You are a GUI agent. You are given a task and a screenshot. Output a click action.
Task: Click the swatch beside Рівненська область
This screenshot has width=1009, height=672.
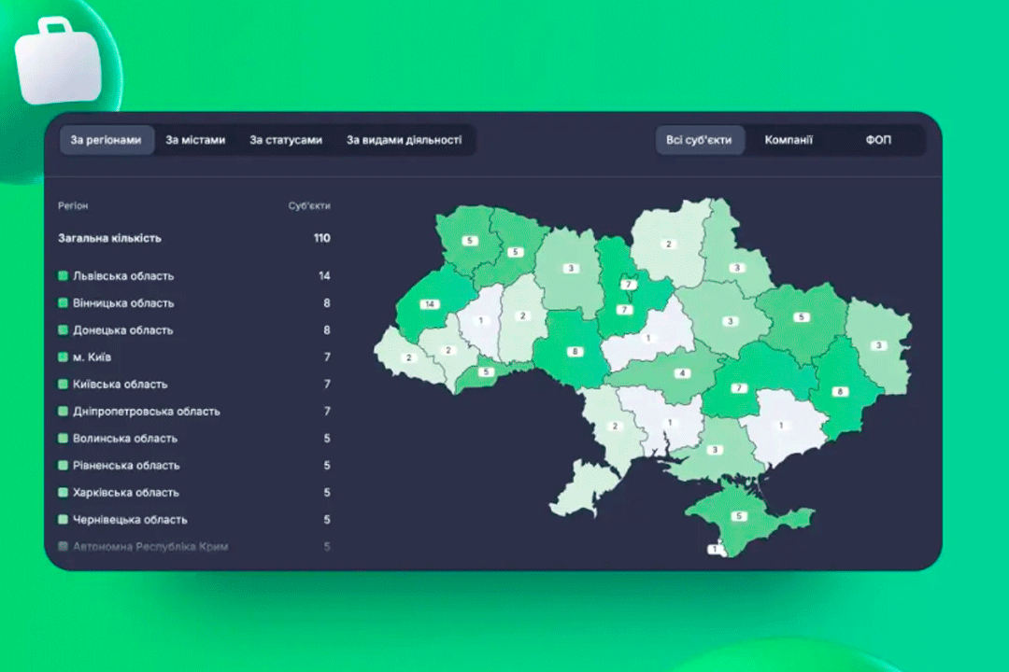64,465
